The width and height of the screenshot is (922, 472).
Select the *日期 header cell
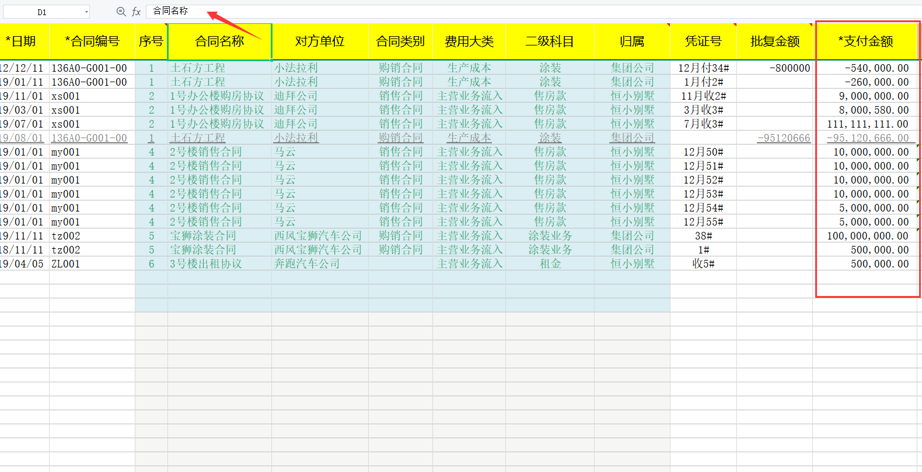click(25, 41)
